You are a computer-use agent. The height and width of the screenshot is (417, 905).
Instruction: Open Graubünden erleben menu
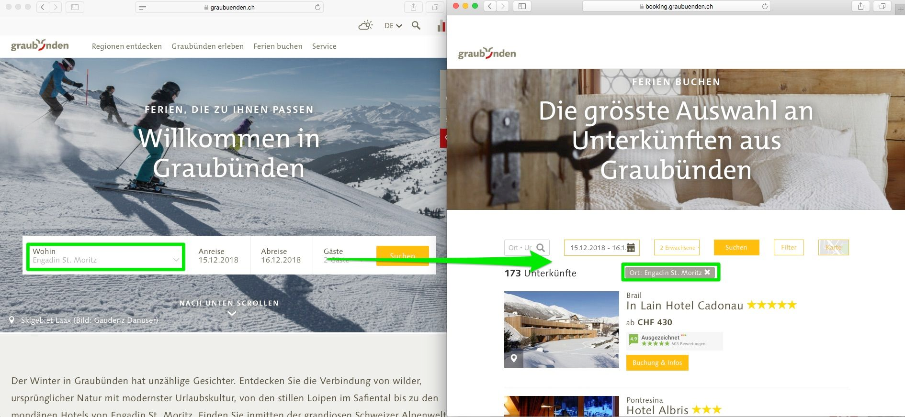[207, 46]
